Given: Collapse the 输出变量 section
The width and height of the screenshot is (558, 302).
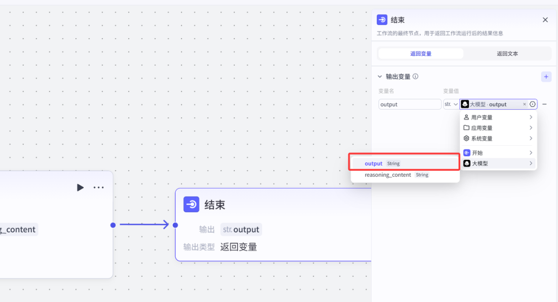Looking at the screenshot, I should pyautogui.click(x=380, y=77).
